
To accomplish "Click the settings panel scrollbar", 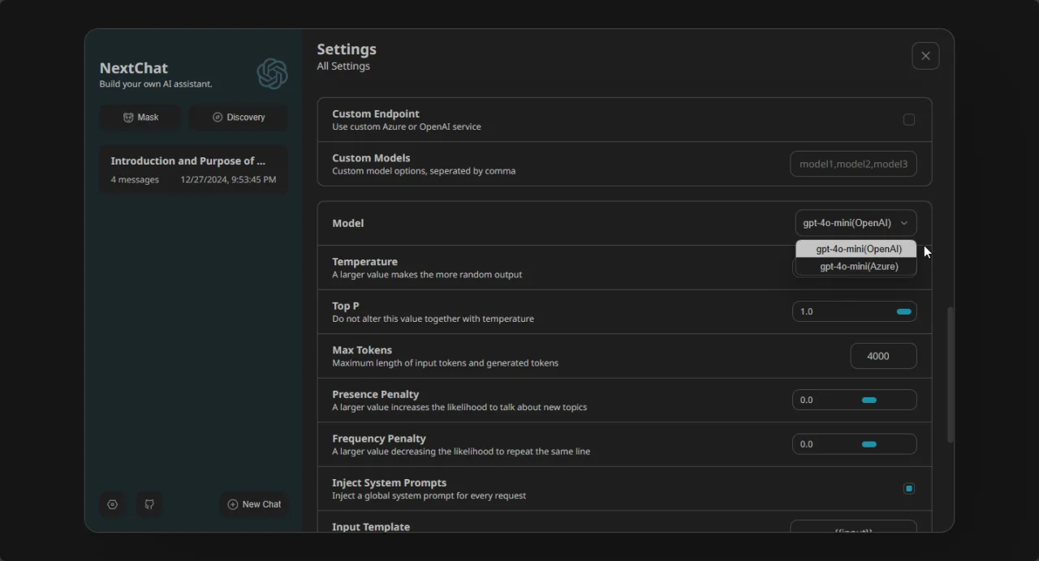I will point(951,375).
